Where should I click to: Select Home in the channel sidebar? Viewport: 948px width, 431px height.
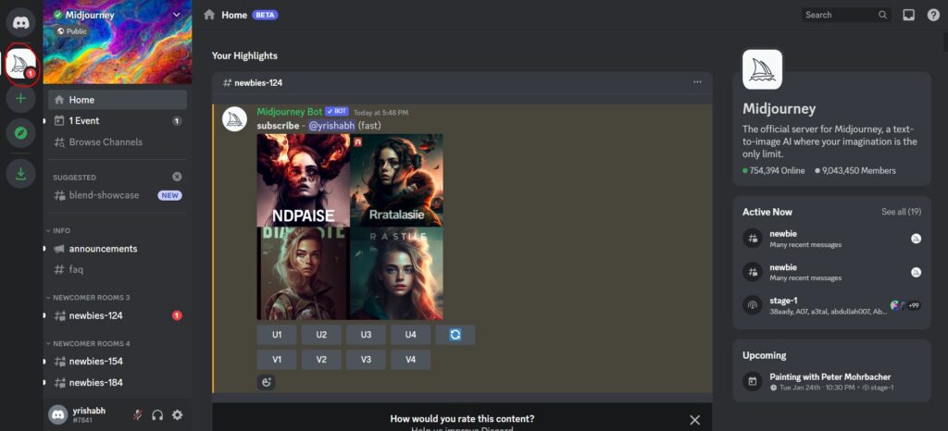118,100
